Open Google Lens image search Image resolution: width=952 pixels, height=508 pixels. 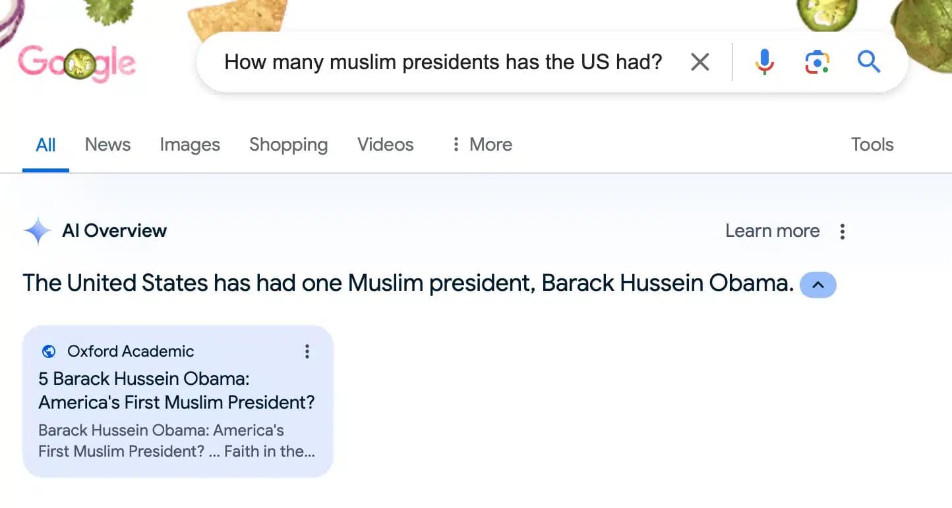816,61
